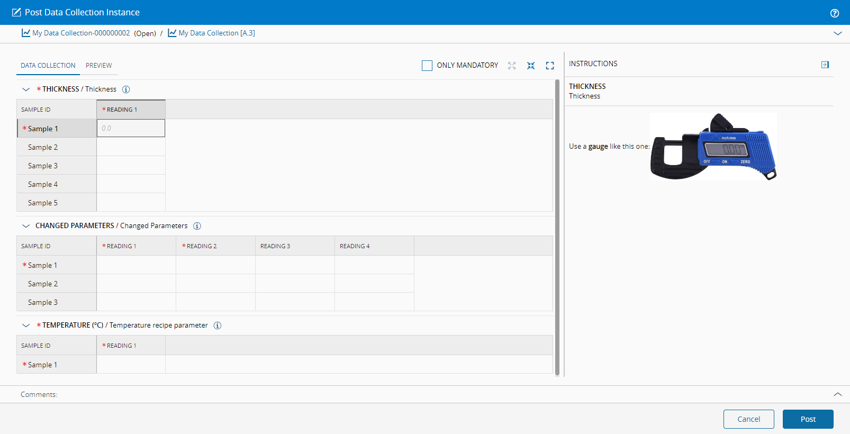Enable the Only Mandatory checkbox
This screenshot has height=434, width=850.
pos(427,66)
